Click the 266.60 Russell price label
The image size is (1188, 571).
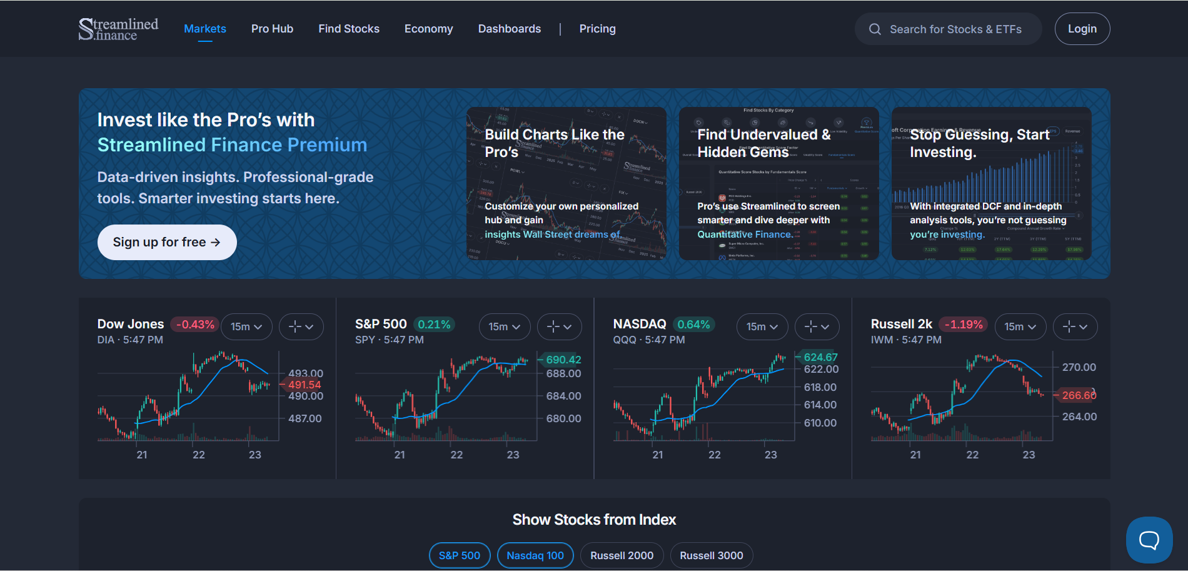point(1079,395)
